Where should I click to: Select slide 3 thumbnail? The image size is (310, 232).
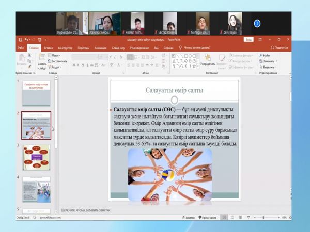click(36, 157)
